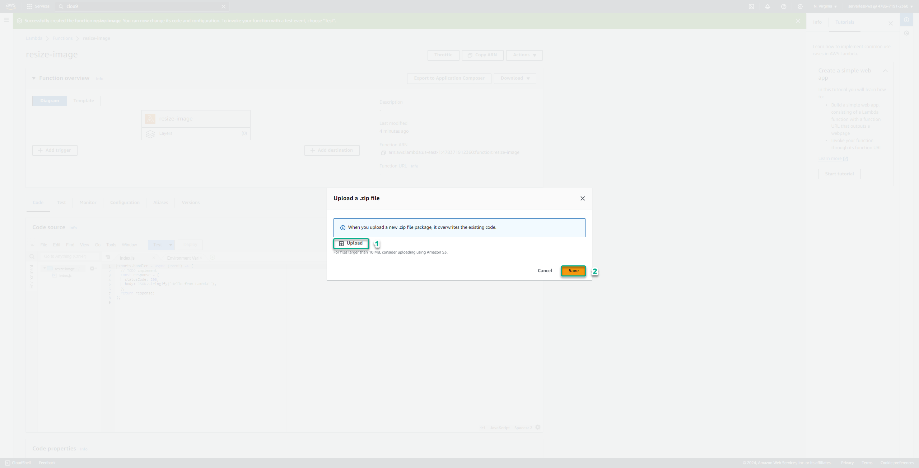Image resolution: width=919 pixels, height=468 pixels.
Task: Go to Functions breadcrumb link
Action: point(62,38)
